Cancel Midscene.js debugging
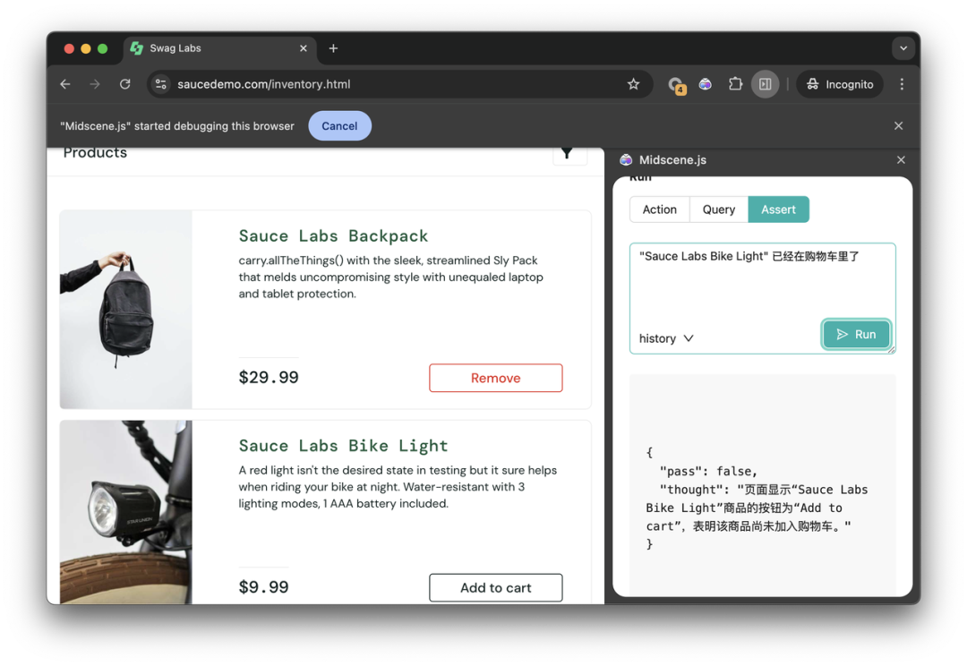967x666 pixels. pos(339,126)
